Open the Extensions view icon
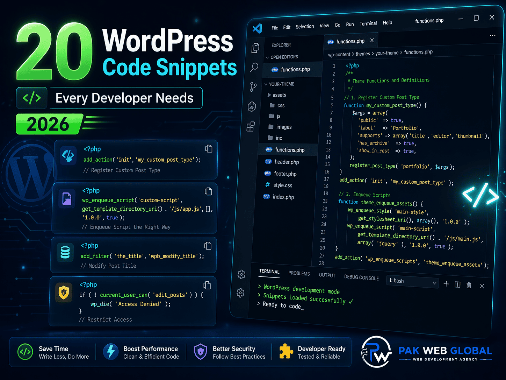This screenshot has height=380, width=506. coord(251,127)
